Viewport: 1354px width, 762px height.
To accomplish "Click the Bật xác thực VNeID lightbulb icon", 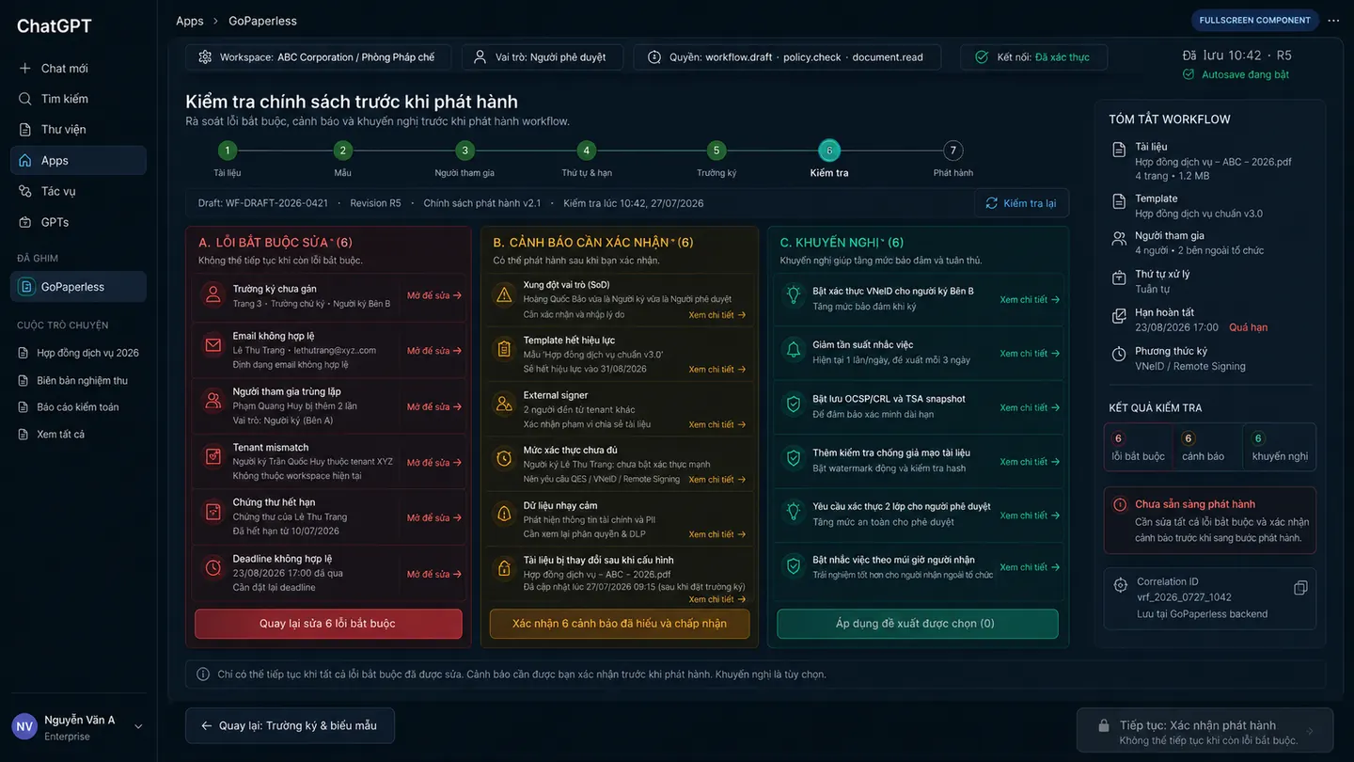I will (x=794, y=294).
